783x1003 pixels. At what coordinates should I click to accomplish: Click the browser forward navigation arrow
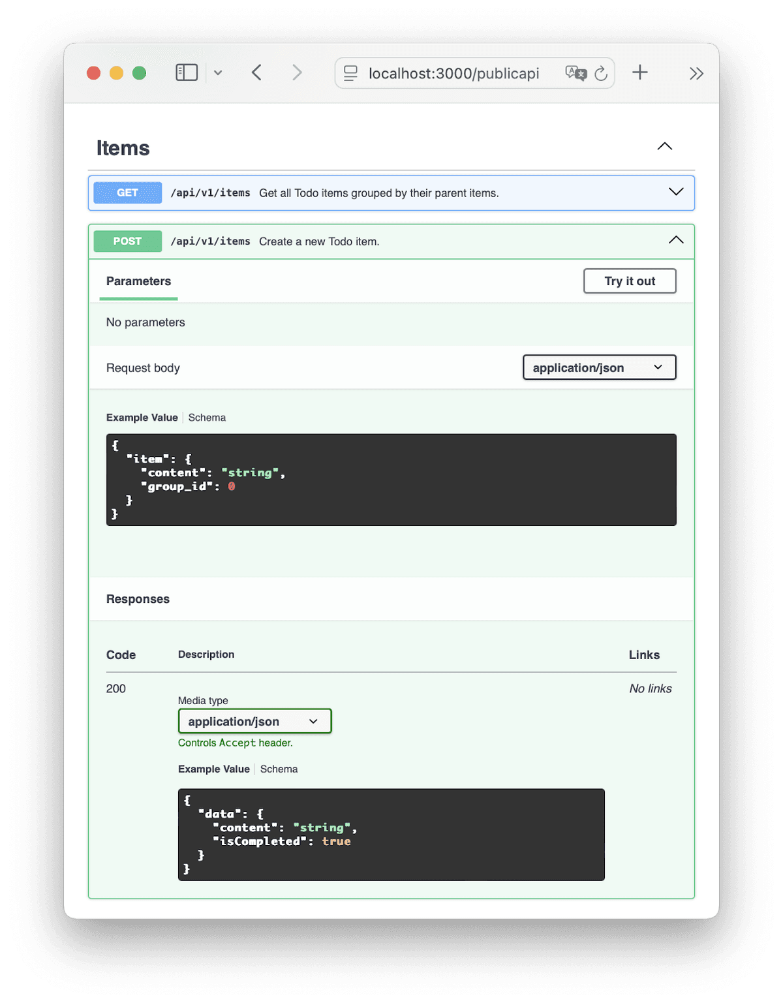coord(297,72)
